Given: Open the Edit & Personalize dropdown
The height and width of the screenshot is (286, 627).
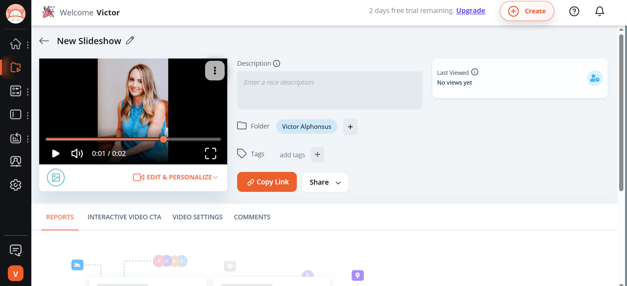Looking at the screenshot, I should pos(175,177).
